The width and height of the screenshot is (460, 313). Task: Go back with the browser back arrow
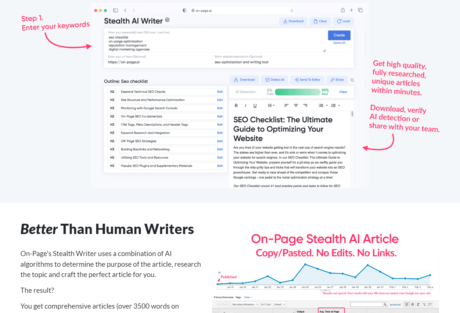[x=125, y=10]
